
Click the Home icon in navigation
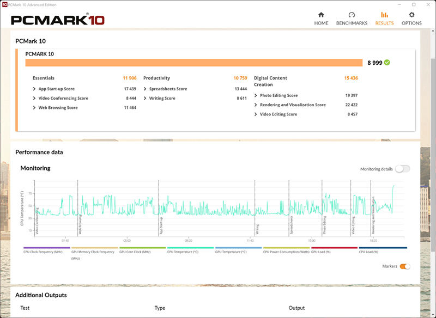[x=321, y=15]
